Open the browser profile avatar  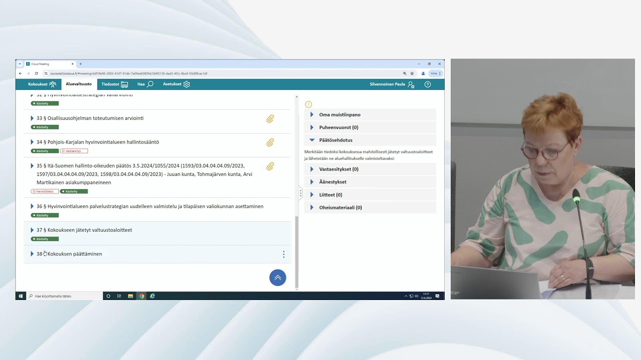(x=423, y=73)
